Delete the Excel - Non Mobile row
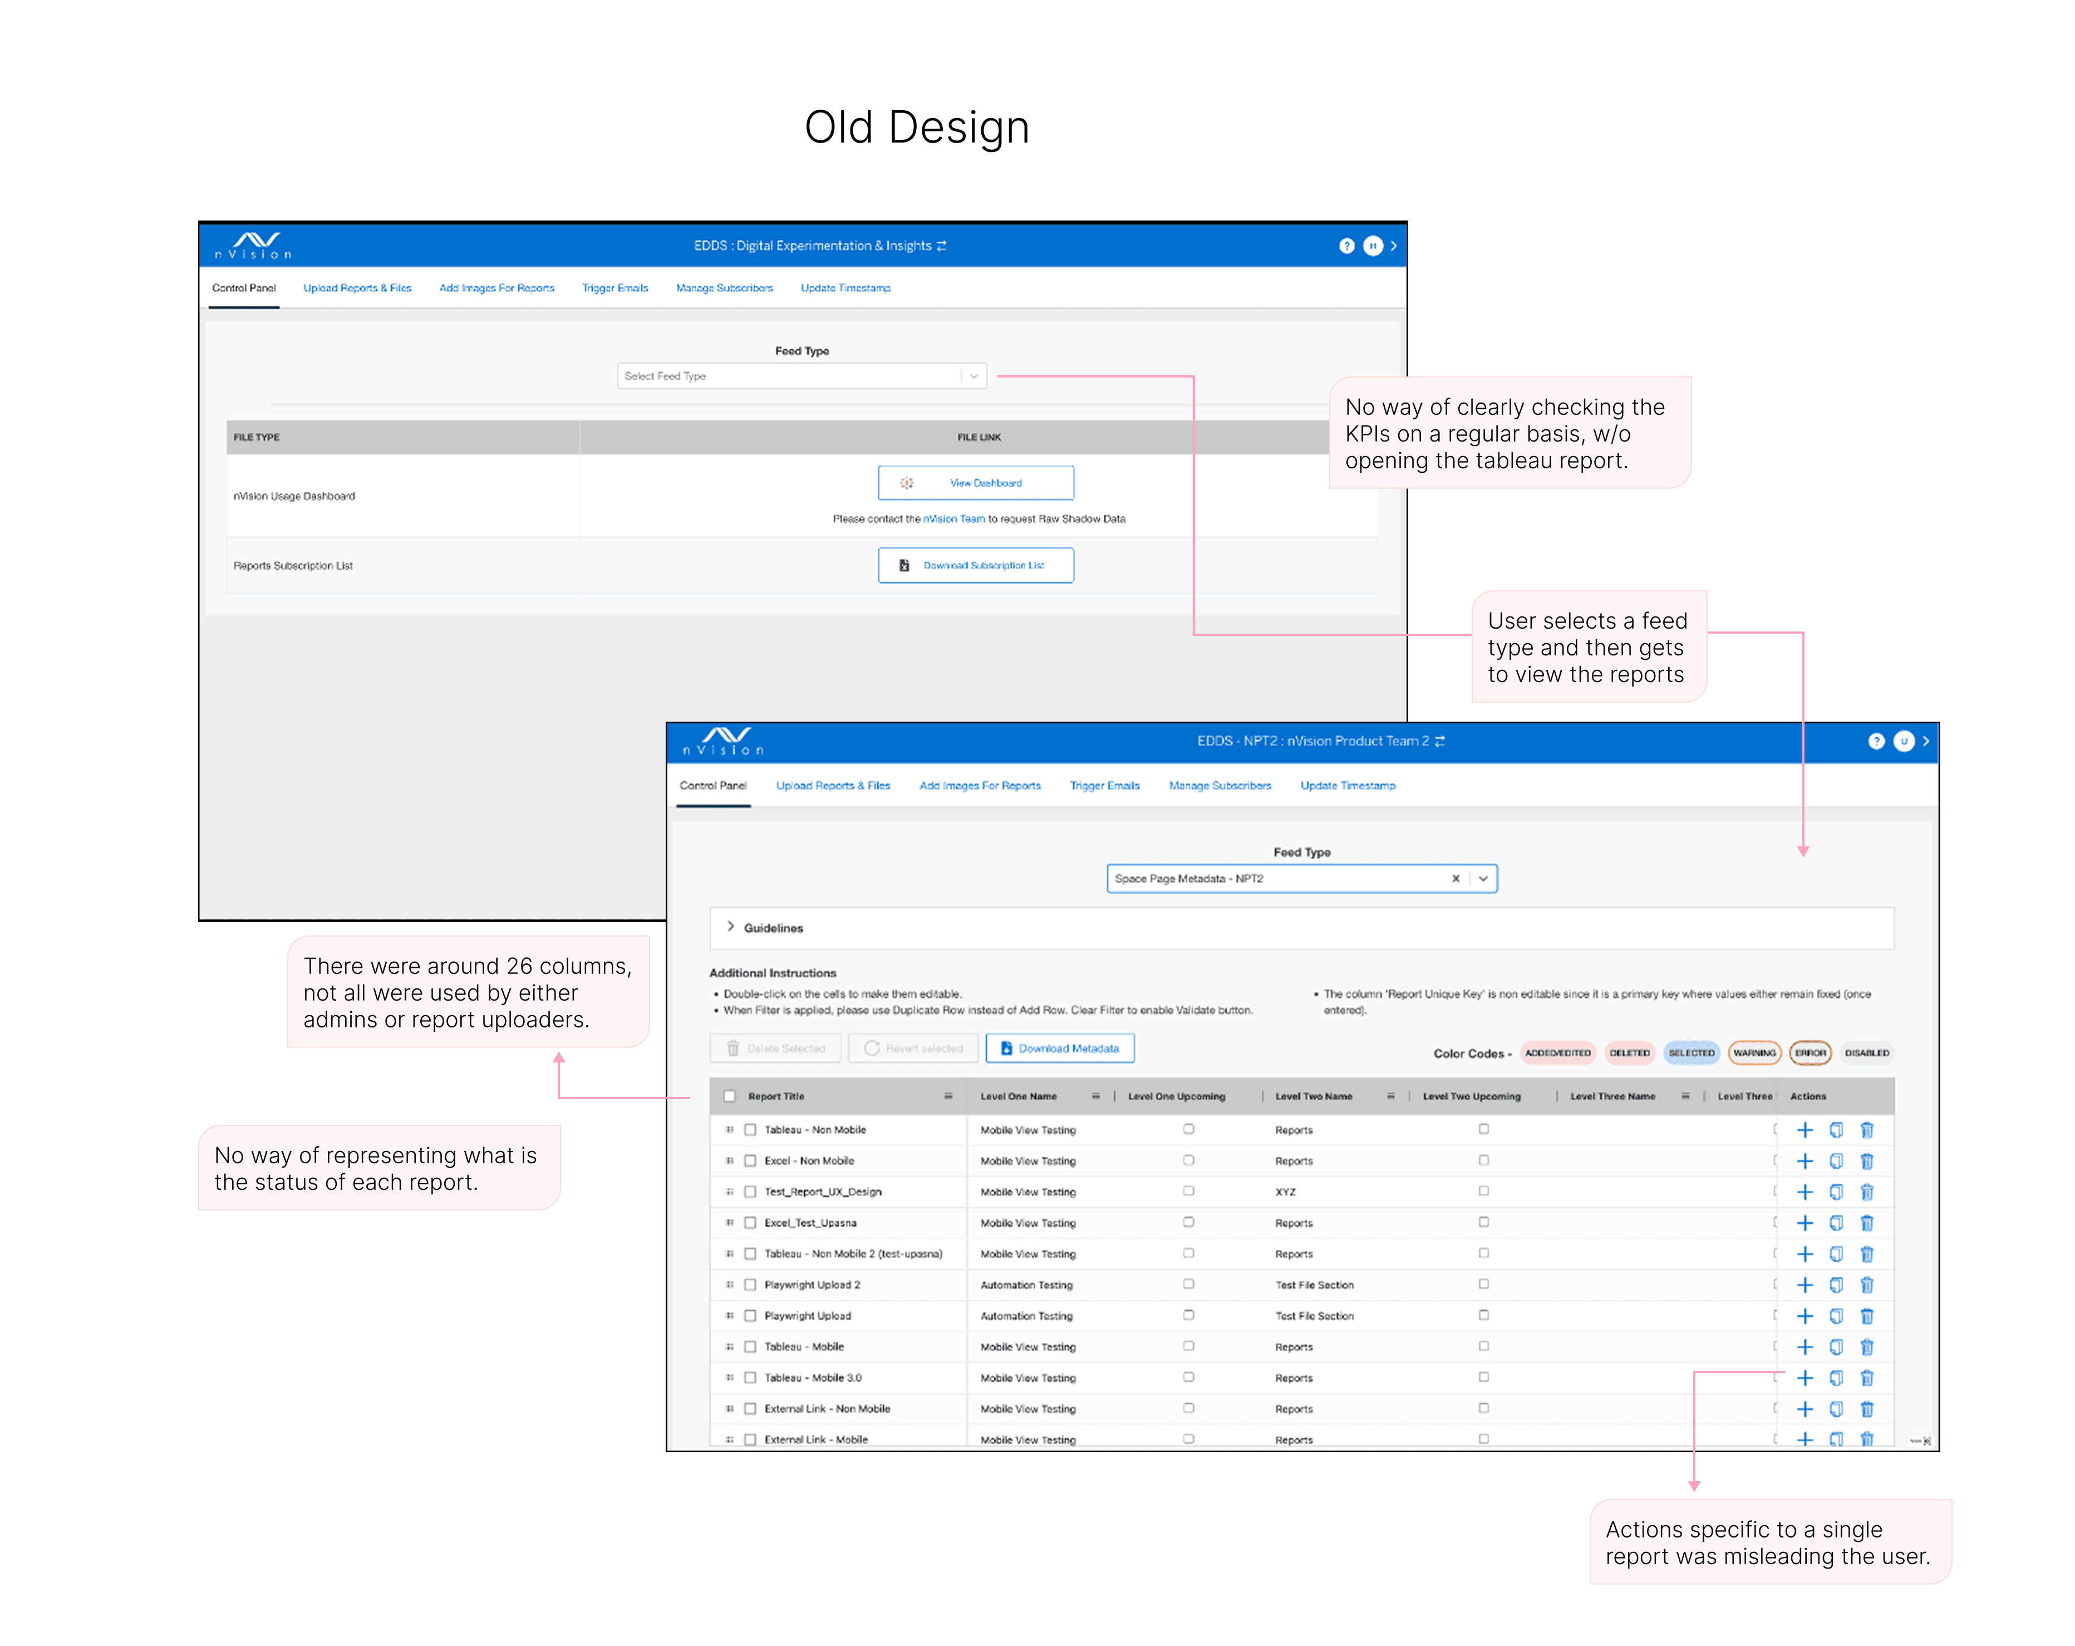This screenshot has height=1646, width=2075. coord(1867,1161)
